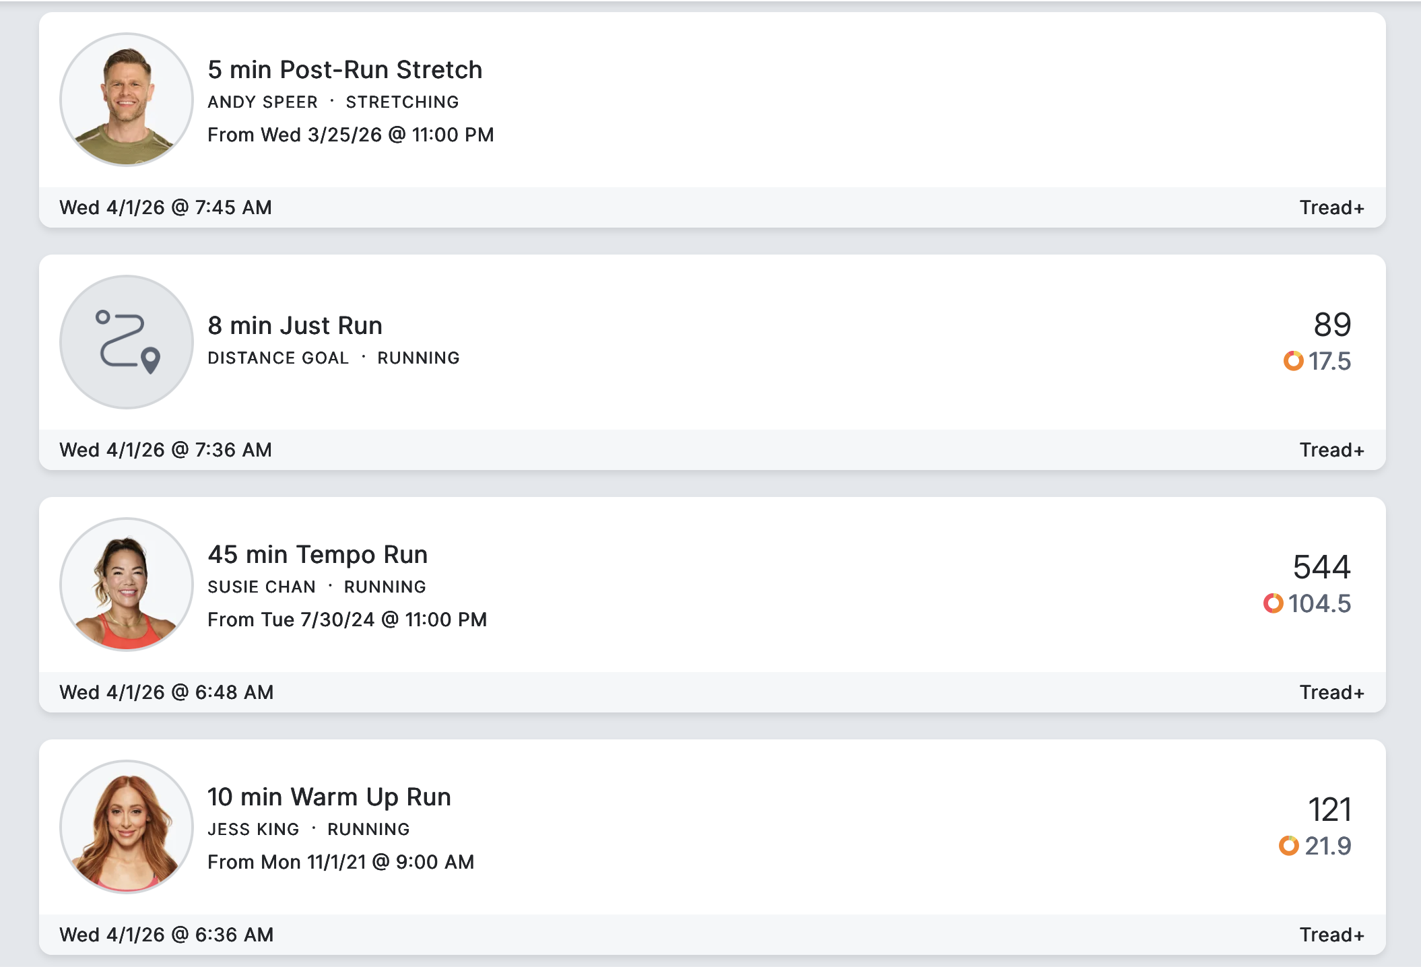Open Andy Speer's instructor photo

click(x=127, y=100)
